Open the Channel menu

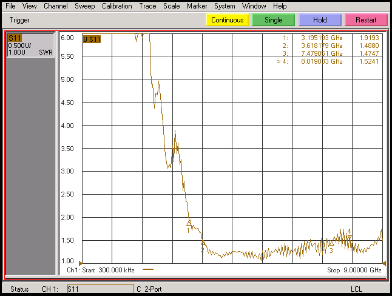pos(55,6)
